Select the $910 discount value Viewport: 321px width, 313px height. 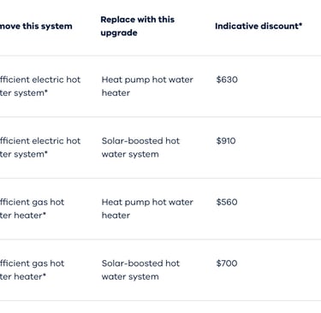(226, 141)
